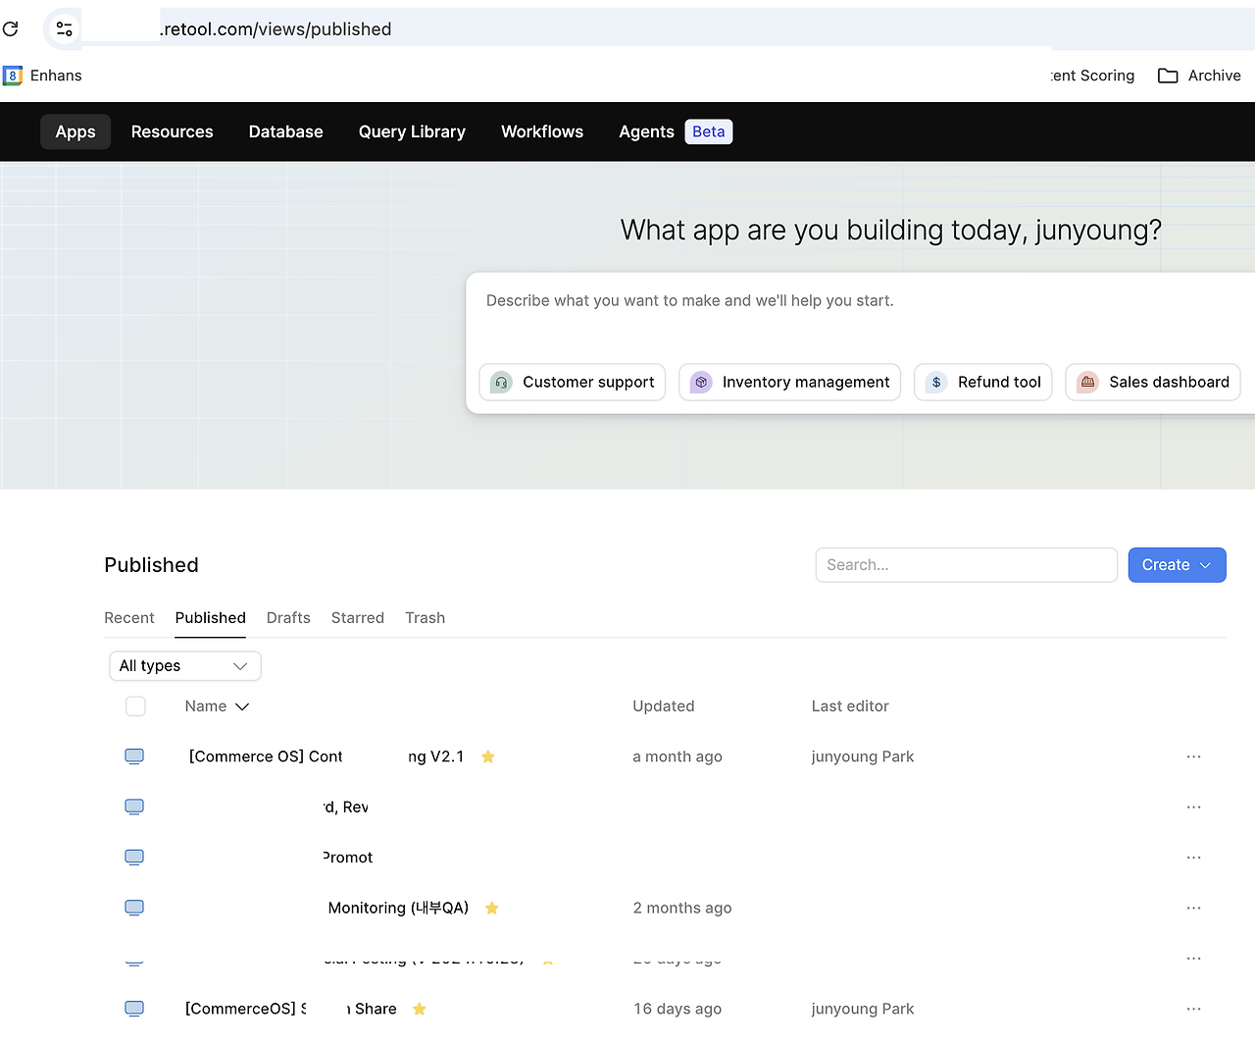1255x1043 pixels.
Task: Click app icon for Commerce OS V2.1 row
Action: point(134,756)
